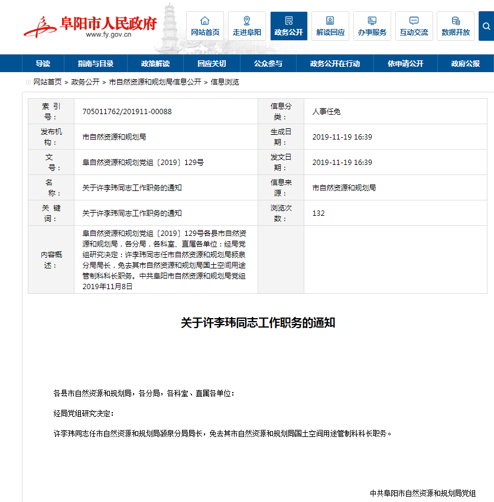The height and width of the screenshot is (502, 494).
Task: Click the 内容概述 summary text cell
Action: pyautogui.click(x=166, y=260)
